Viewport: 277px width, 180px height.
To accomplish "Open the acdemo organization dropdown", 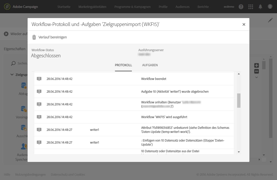I will 229,7.
